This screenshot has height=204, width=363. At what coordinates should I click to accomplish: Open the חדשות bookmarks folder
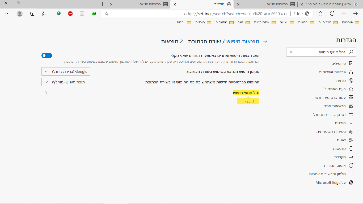coord(306,22)
